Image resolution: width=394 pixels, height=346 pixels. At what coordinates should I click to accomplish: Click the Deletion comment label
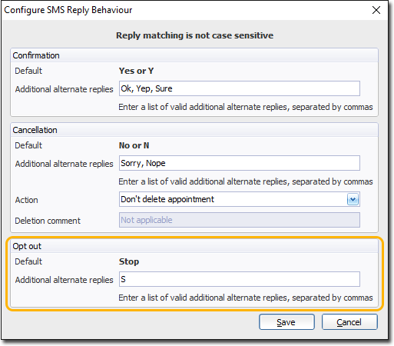click(x=48, y=221)
